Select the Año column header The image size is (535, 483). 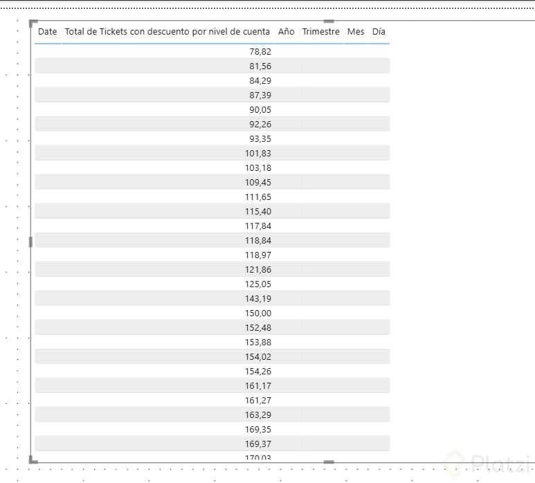click(x=286, y=32)
